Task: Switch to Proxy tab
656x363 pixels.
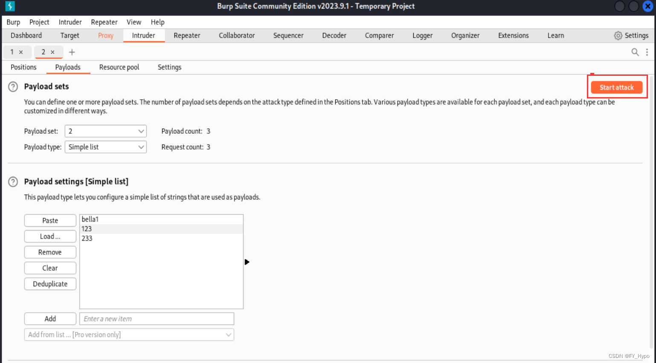Action: click(x=105, y=35)
